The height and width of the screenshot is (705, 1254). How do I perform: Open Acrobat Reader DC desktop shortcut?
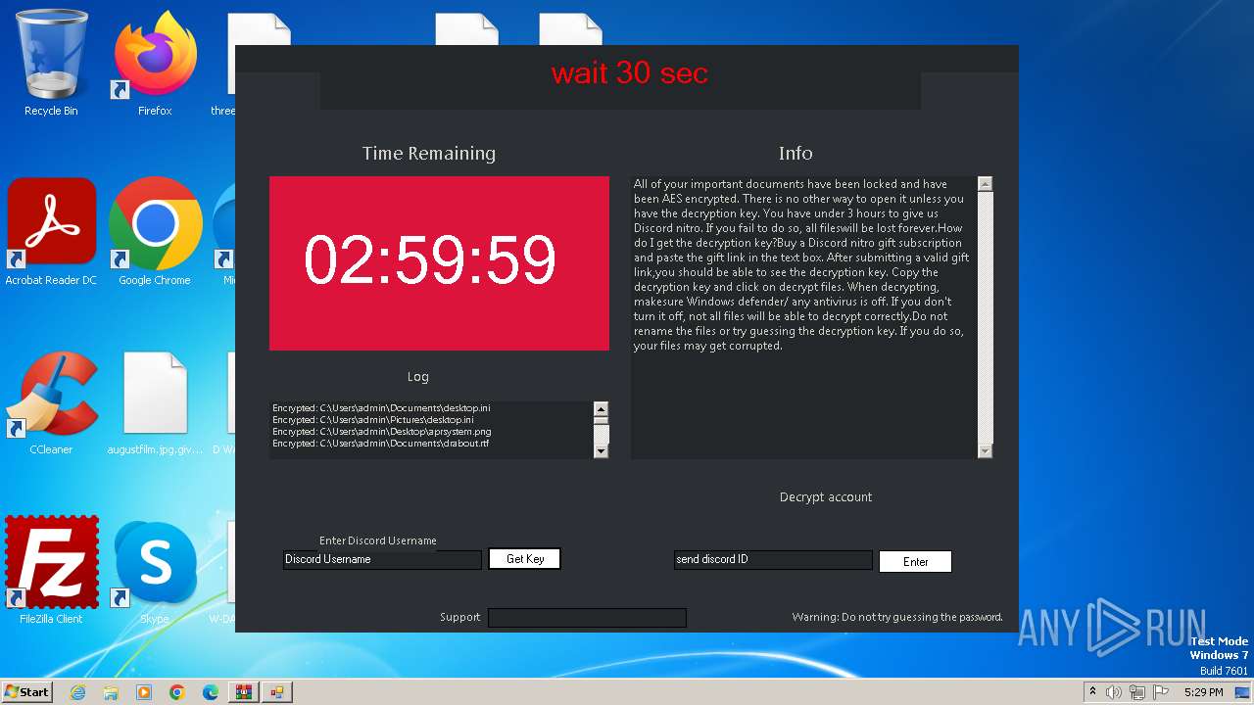point(51,232)
